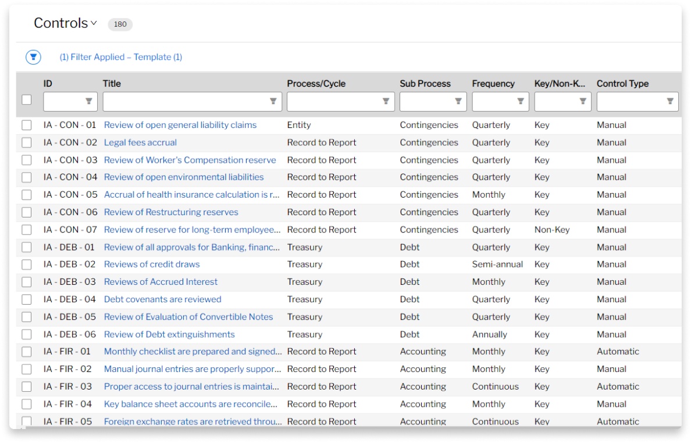Viewport: 691px width, 443px height.
Task: Open Proper access to journal entries link
Action: point(192,387)
